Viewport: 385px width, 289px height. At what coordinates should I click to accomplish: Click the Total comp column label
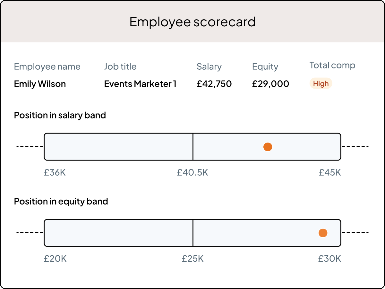[332, 65]
